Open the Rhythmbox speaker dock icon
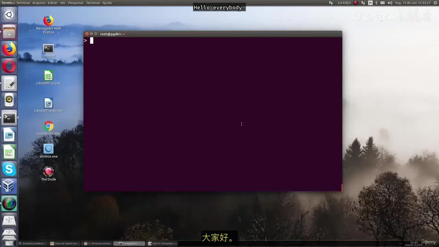This screenshot has width=439, height=247. coord(9,101)
